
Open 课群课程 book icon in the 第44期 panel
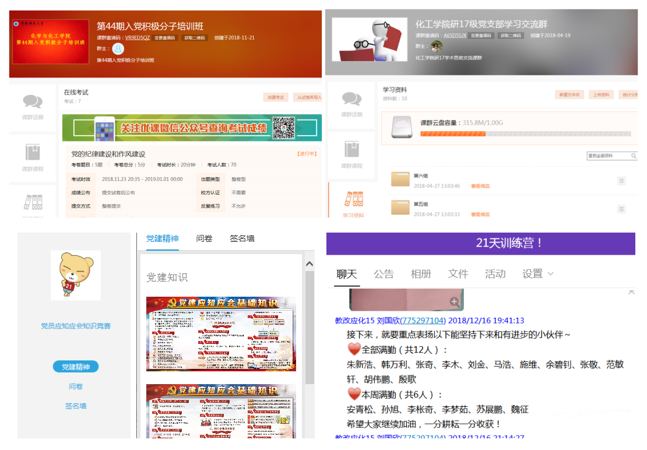click(x=33, y=153)
